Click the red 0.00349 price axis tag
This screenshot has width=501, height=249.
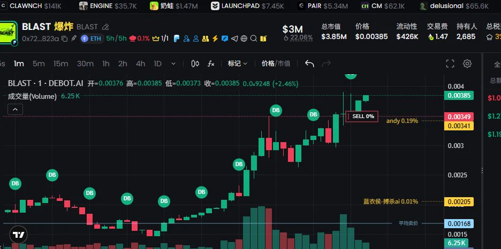coord(459,117)
